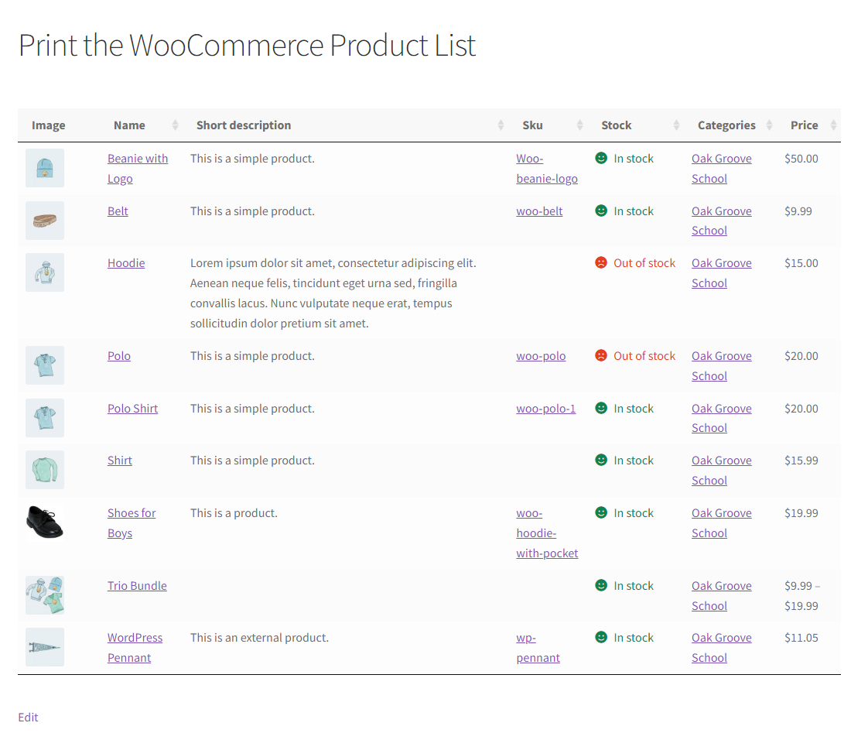Sort the list by Sku column arrows

click(579, 125)
